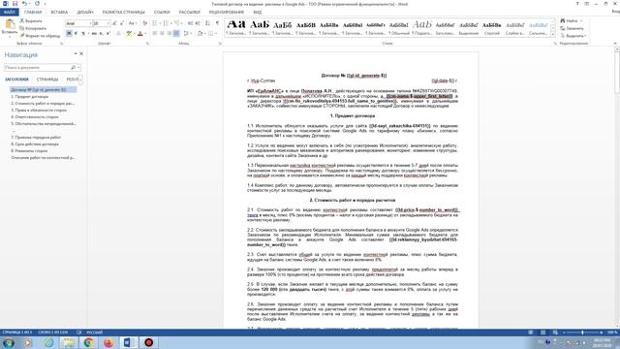Center the paragraph text
620x349 pixels.
pos(162,34)
